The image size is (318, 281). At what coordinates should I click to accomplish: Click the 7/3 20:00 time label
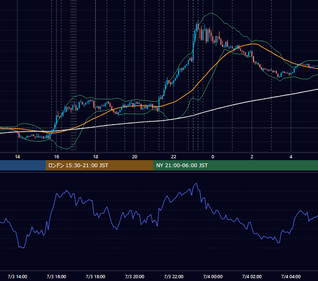coord(135,276)
